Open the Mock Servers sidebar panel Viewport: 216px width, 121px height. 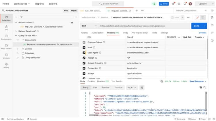(x=6, y=47)
